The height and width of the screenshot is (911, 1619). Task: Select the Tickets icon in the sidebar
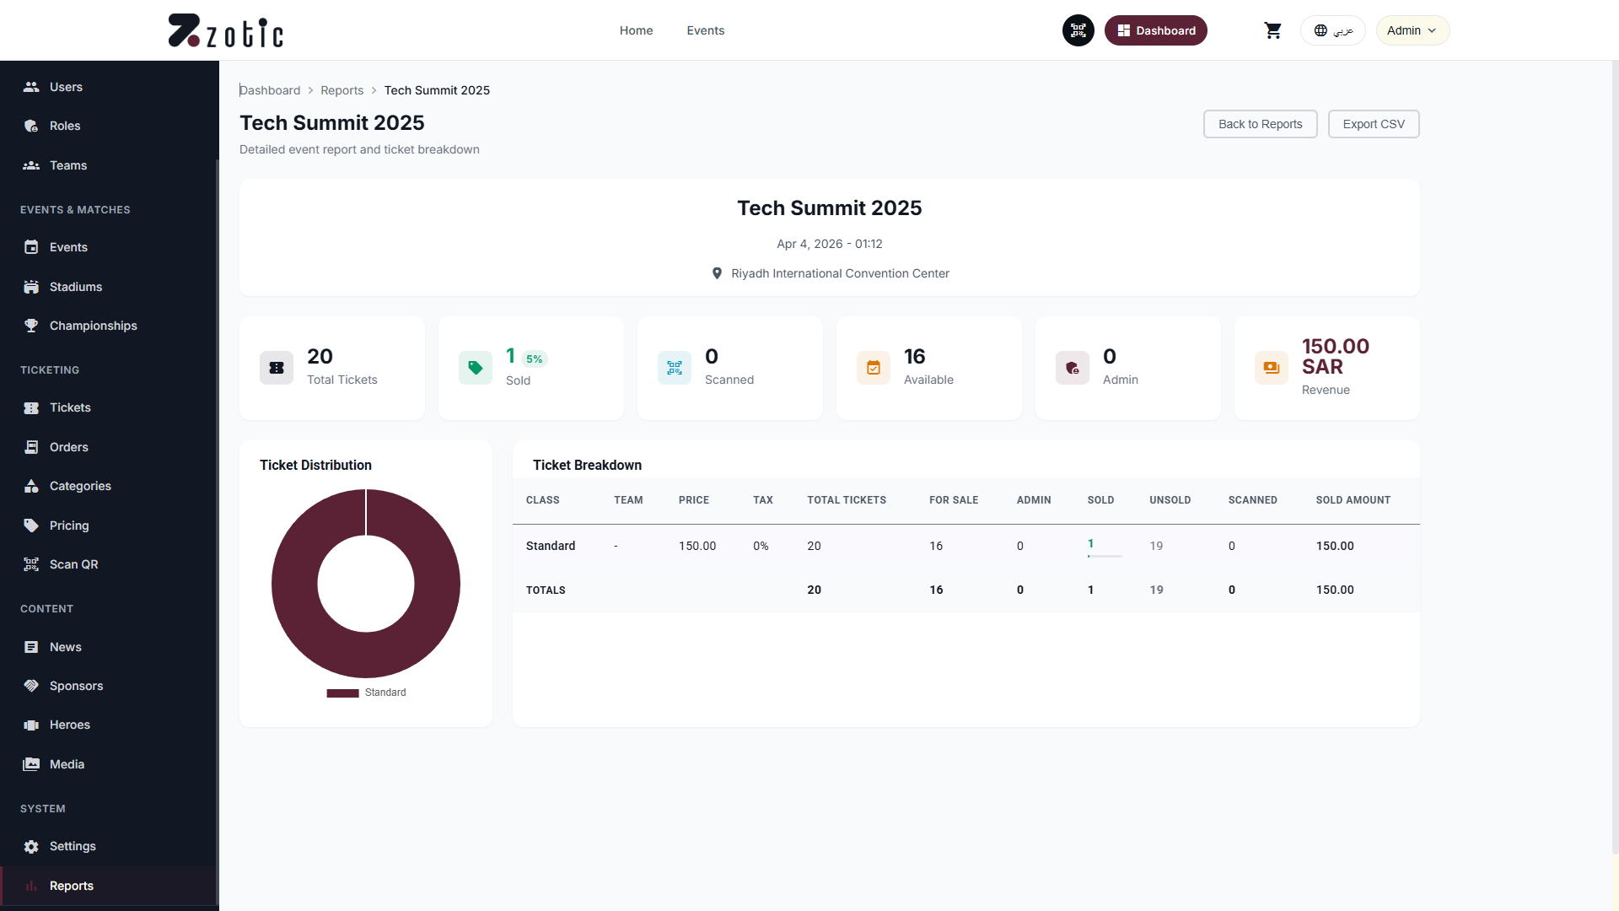click(x=31, y=407)
